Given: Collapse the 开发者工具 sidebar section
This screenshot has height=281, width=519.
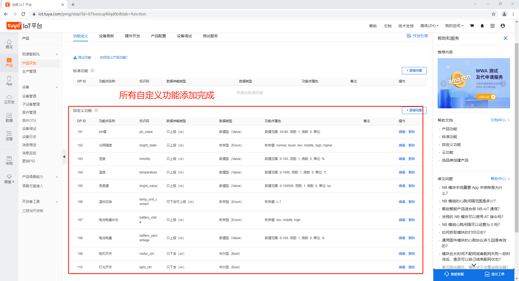Looking at the screenshot, I should (x=57, y=202).
